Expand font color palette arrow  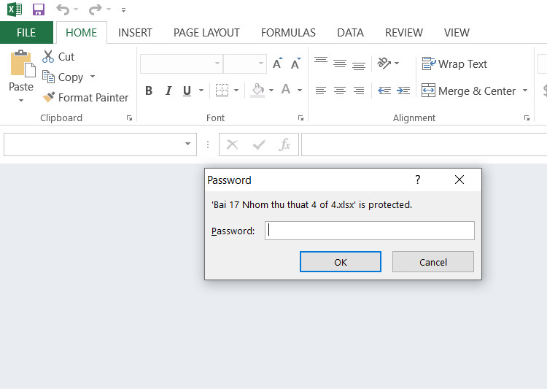tap(300, 90)
